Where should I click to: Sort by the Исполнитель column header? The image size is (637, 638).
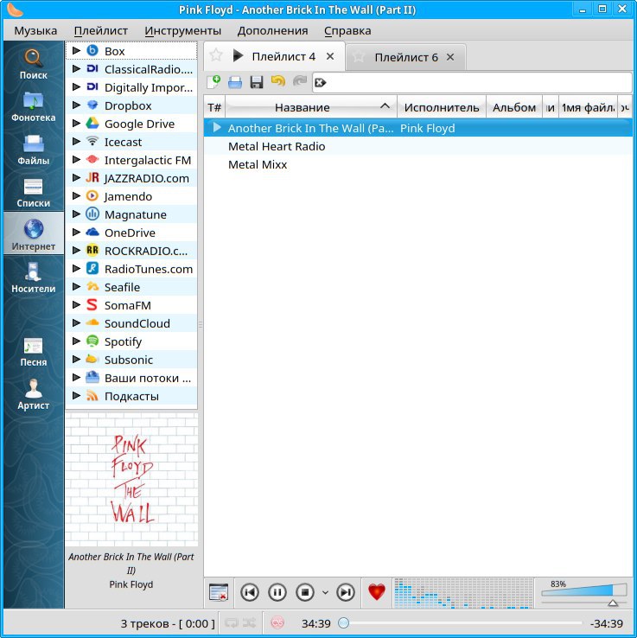point(442,107)
